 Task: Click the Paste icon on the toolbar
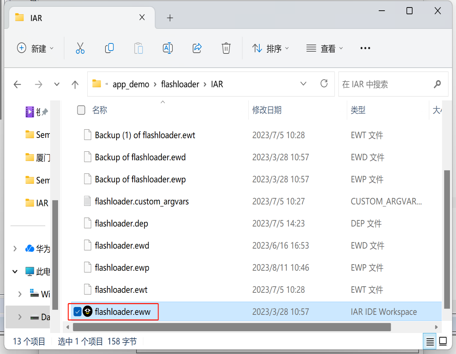pyautogui.click(x=138, y=48)
